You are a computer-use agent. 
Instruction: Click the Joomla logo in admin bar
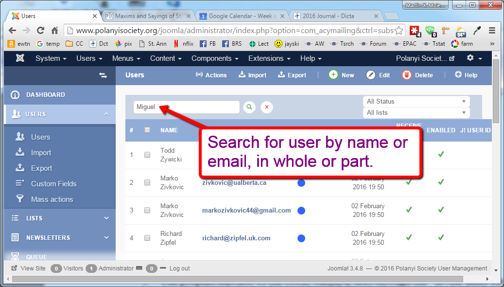(20, 58)
